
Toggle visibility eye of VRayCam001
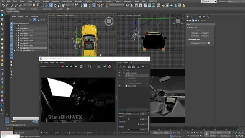click(x=16, y=28)
